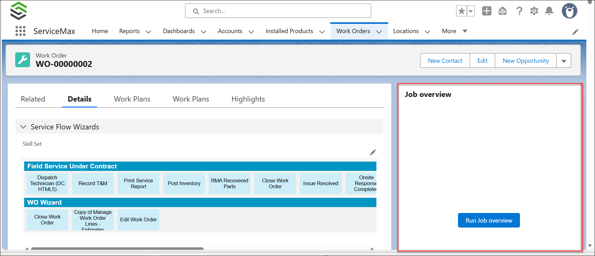The image size is (595, 256).
Task: Click the navigation bar edit pencil icon
Action: tap(575, 32)
